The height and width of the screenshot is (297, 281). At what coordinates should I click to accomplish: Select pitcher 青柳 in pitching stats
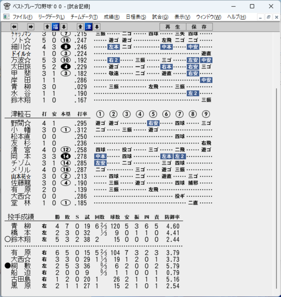point(20,226)
